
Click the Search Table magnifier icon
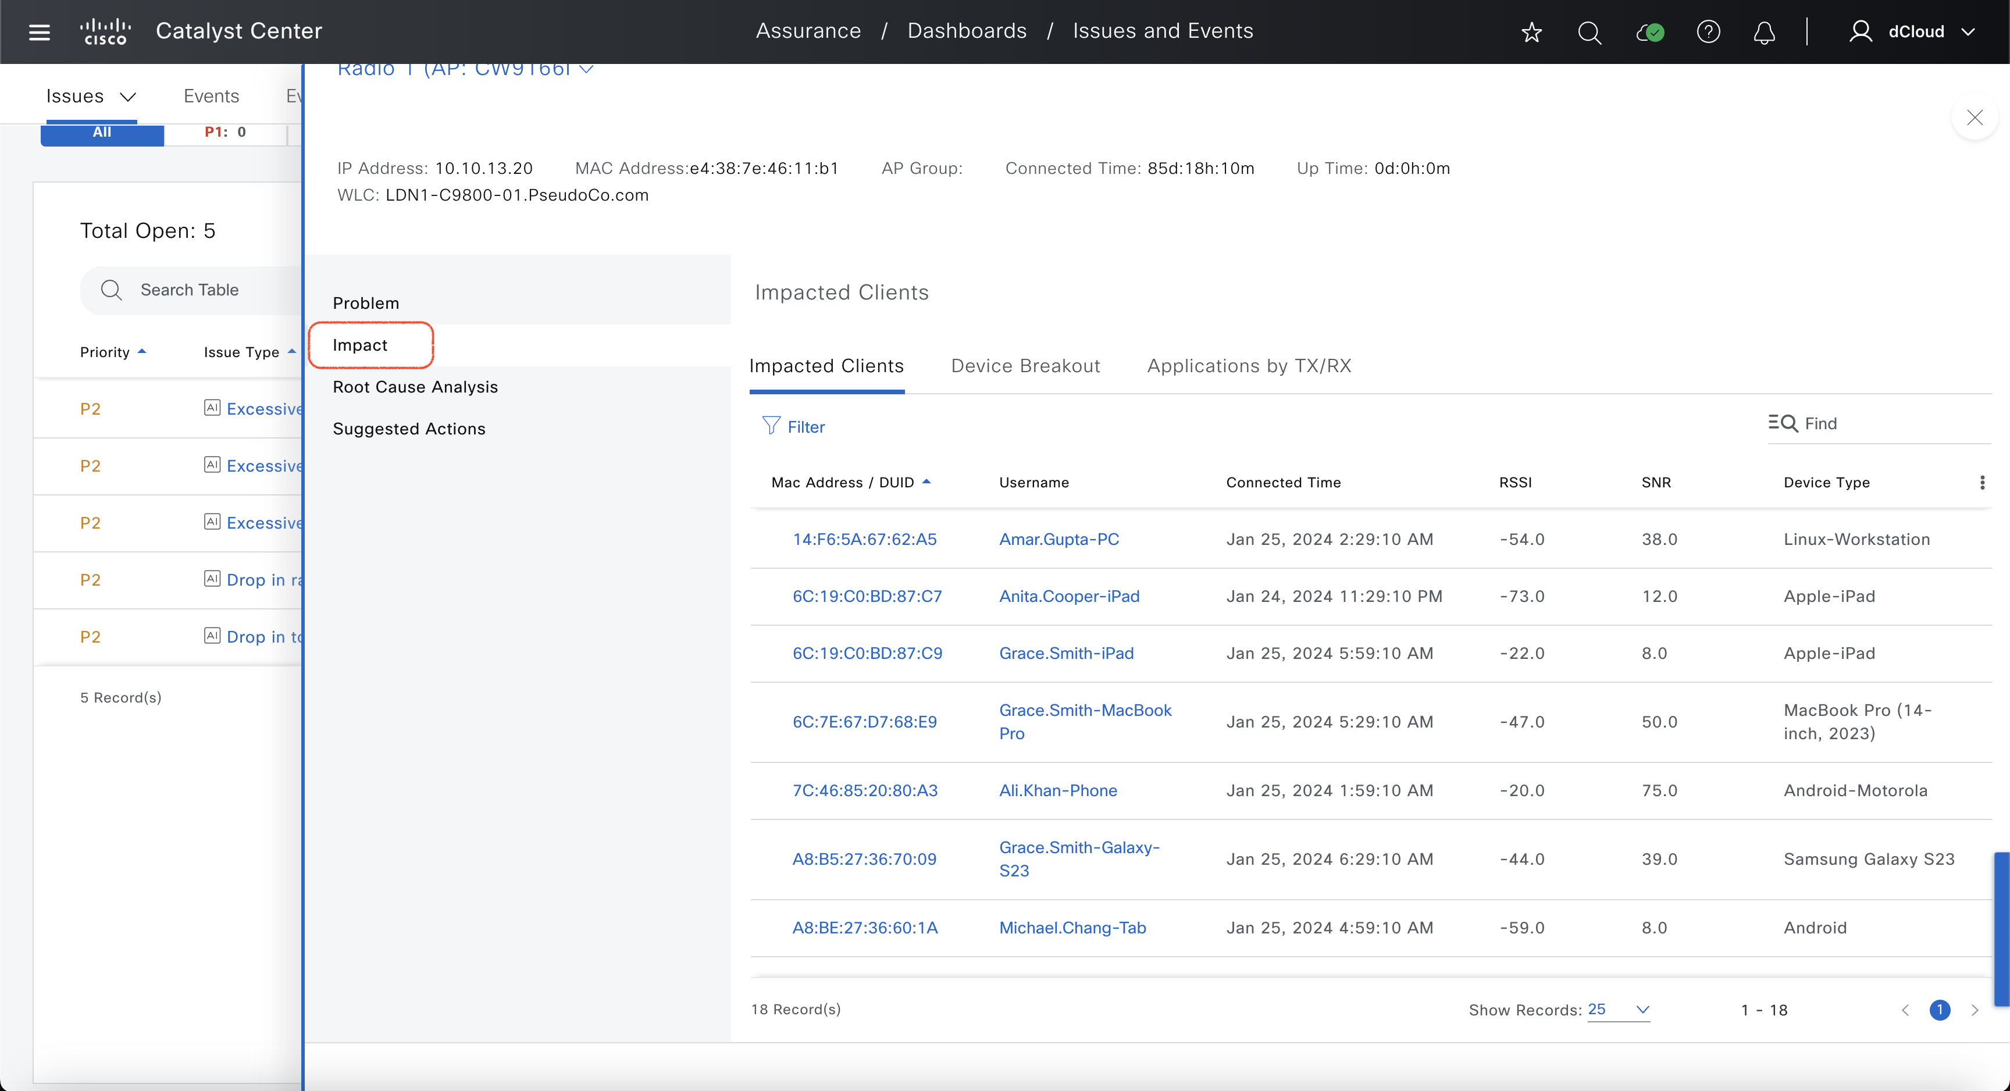[112, 290]
